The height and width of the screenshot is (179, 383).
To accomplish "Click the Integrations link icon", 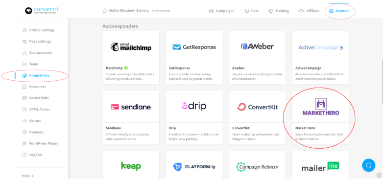I will click(x=24, y=75).
